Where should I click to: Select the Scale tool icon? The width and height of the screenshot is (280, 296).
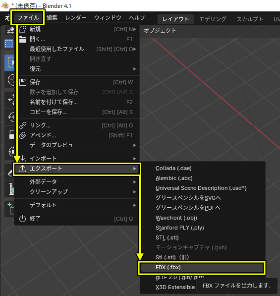click(x=9, y=134)
